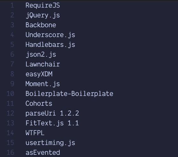Click asEvented on line 16
This screenshot has height=157, width=178.
click(43, 153)
